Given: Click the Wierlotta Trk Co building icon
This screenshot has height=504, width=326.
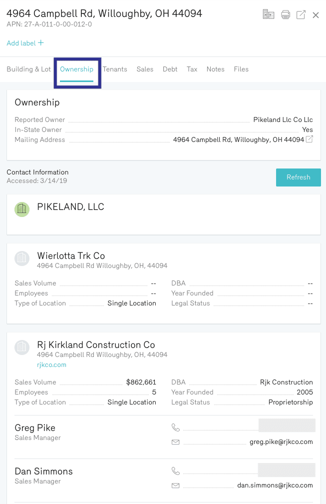Looking at the screenshot, I should 21,258.
